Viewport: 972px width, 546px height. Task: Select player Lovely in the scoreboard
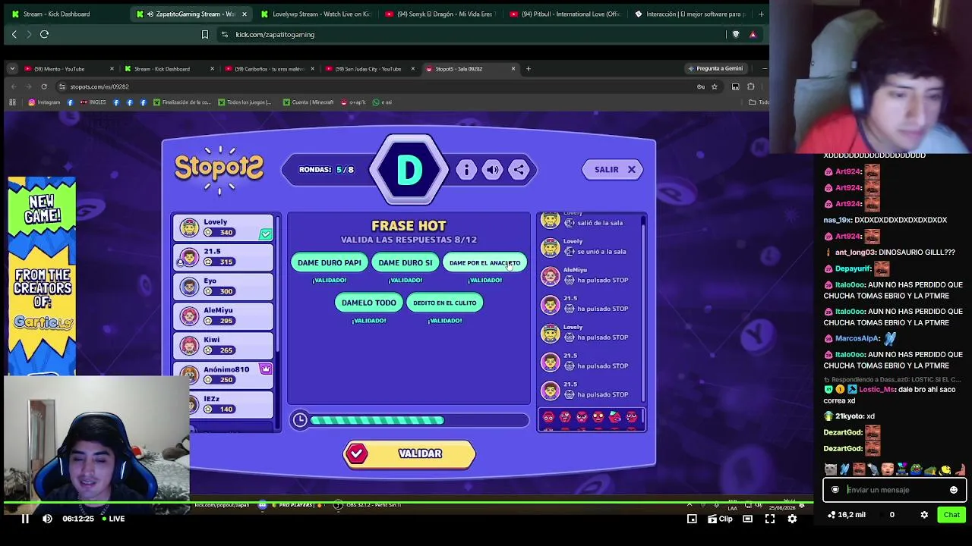point(223,227)
